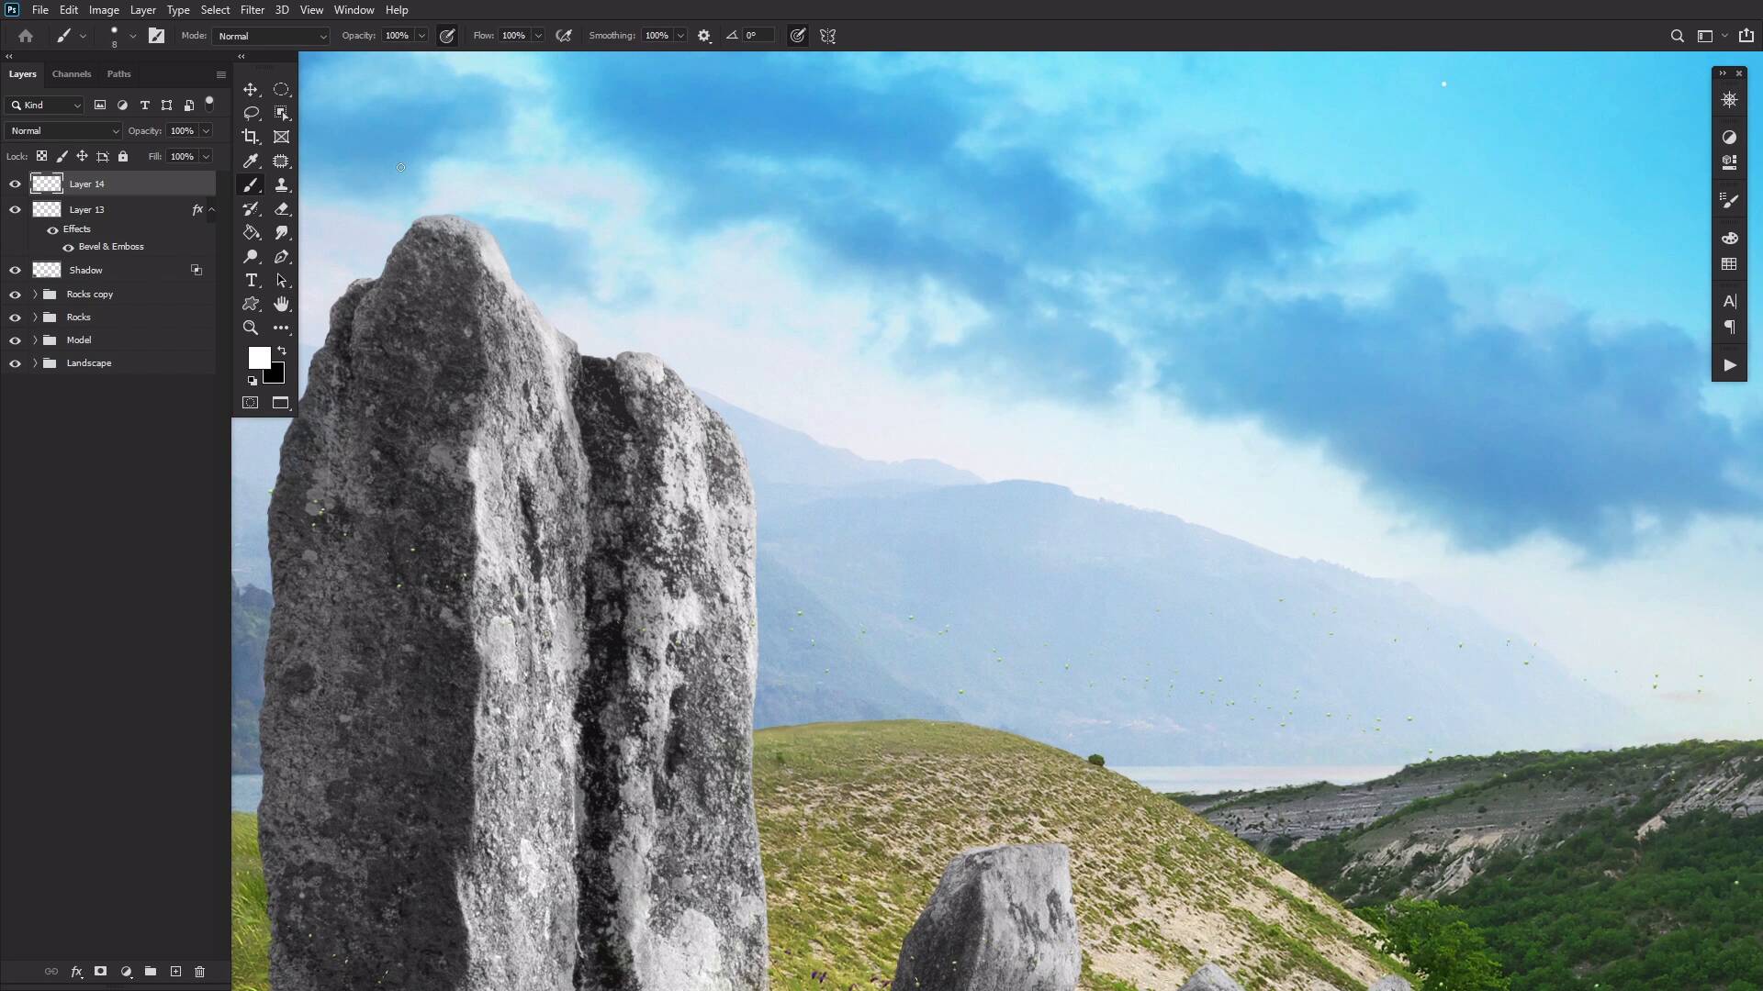Activate the Pen tool
1763x991 pixels.
(282, 257)
